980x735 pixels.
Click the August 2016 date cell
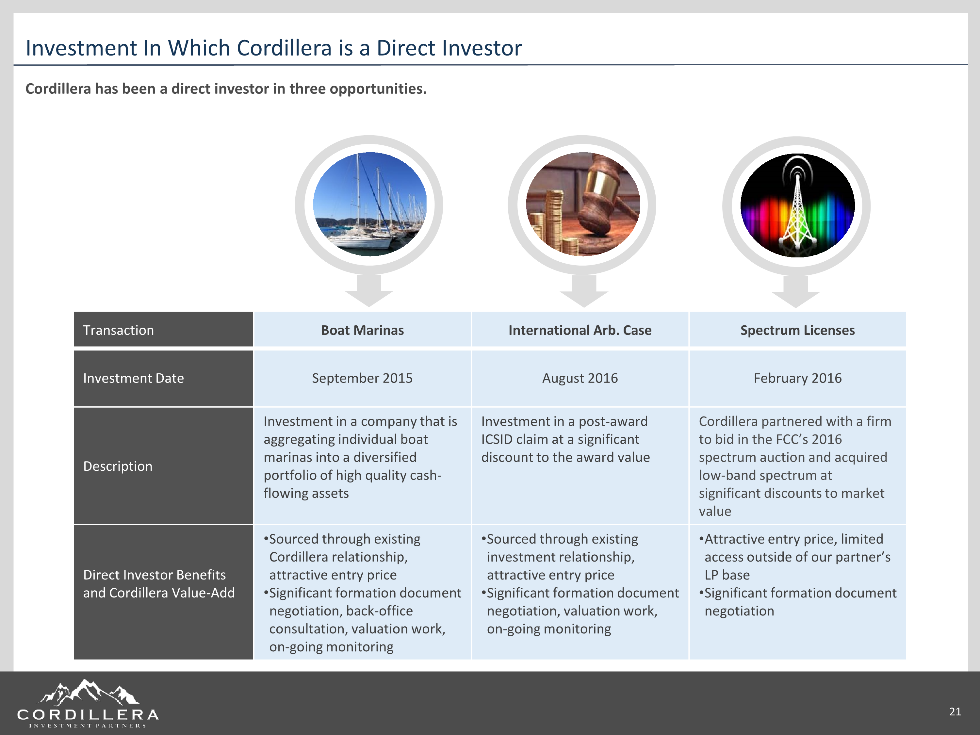click(x=580, y=378)
